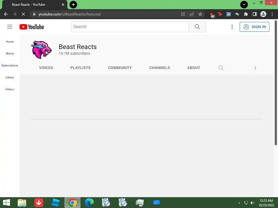Open the Extensions puzzle-piece menu
This screenshot has width=278, height=208.
(x=246, y=14)
